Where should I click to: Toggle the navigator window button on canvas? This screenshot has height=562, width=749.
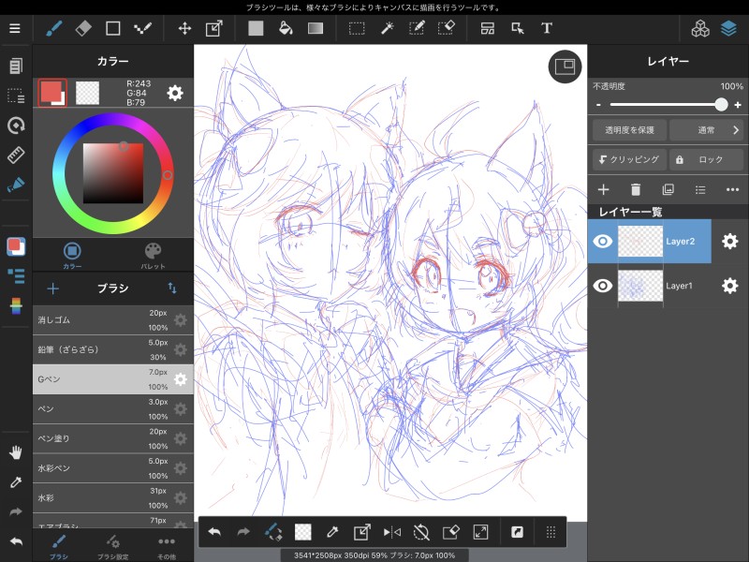click(x=565, y=67)
